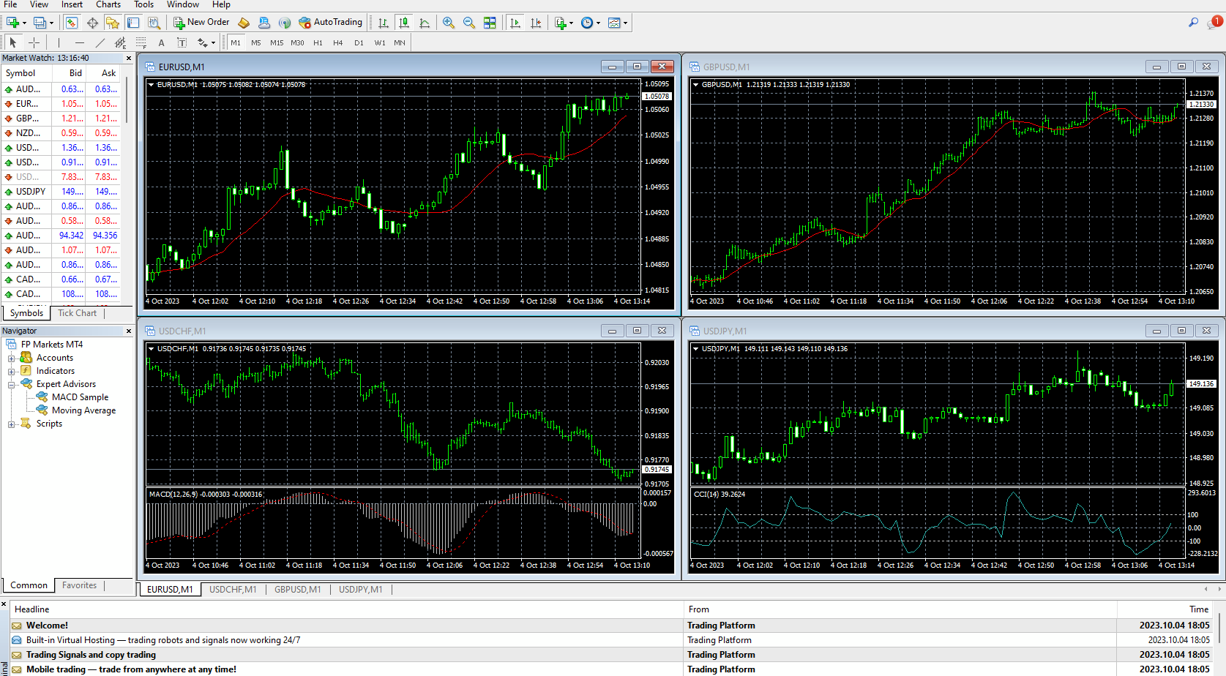Click the Fibonacci Retracement tool
The height and width of the screenshot is (676, 1226).
pyautogui.click(x=141, y=42)
